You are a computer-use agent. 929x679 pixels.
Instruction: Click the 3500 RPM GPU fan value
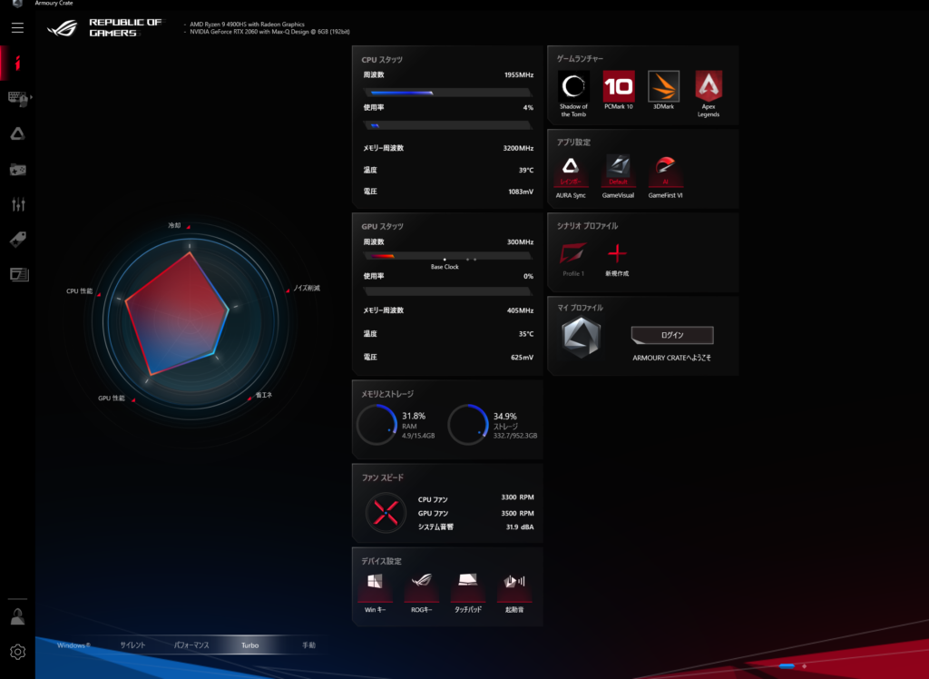517,514
